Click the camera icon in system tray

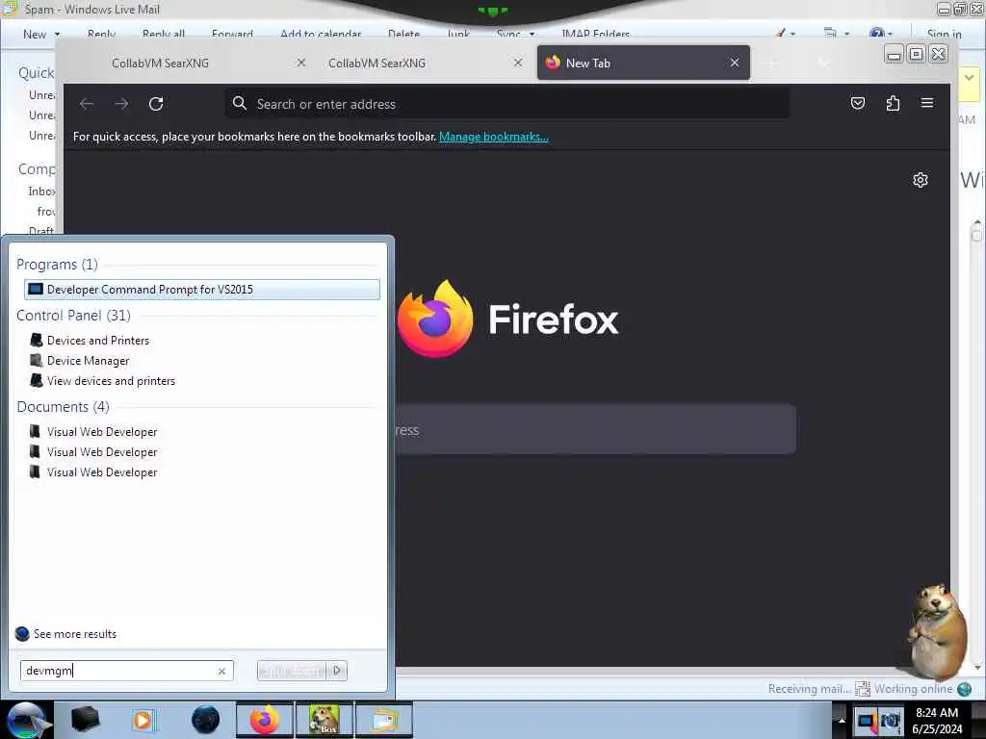point(891,721)
